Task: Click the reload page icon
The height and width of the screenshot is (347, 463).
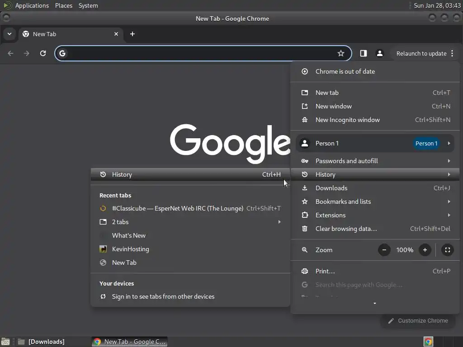Action: [x=43, y=53]
